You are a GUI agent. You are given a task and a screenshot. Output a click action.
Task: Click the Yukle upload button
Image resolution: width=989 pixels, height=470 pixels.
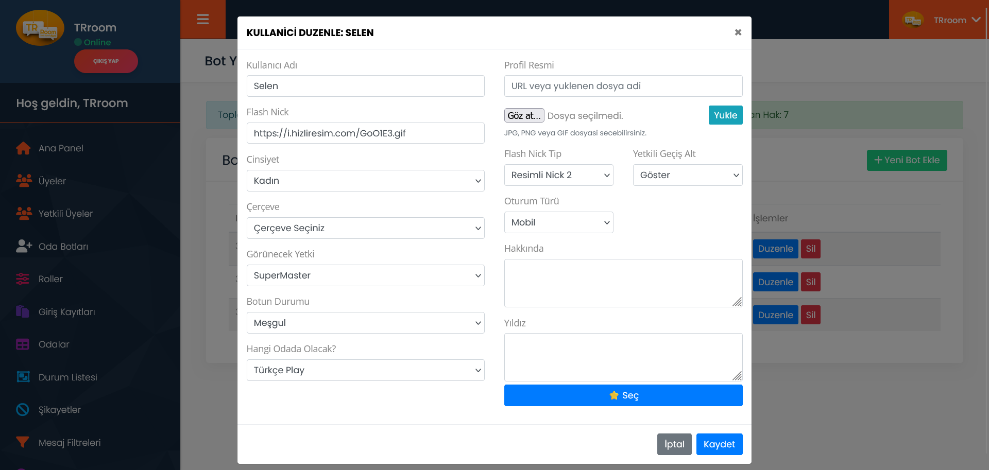pyautogui.click(x=725, y=115)
